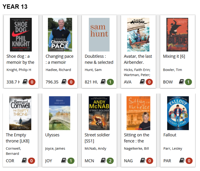Open title 'Sitting on the fence : the'
The image size is (200, 171).
point(137,138)
